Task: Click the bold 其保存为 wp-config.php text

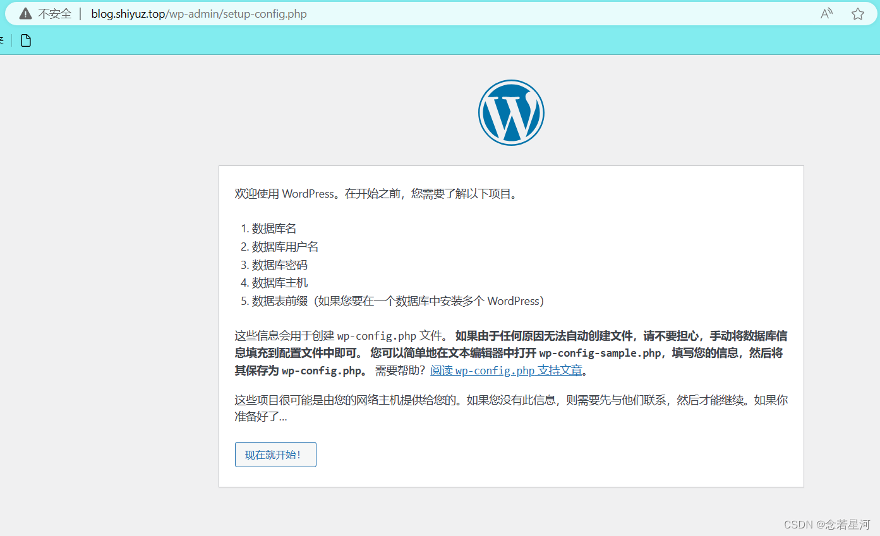Action: click(300, 371)
